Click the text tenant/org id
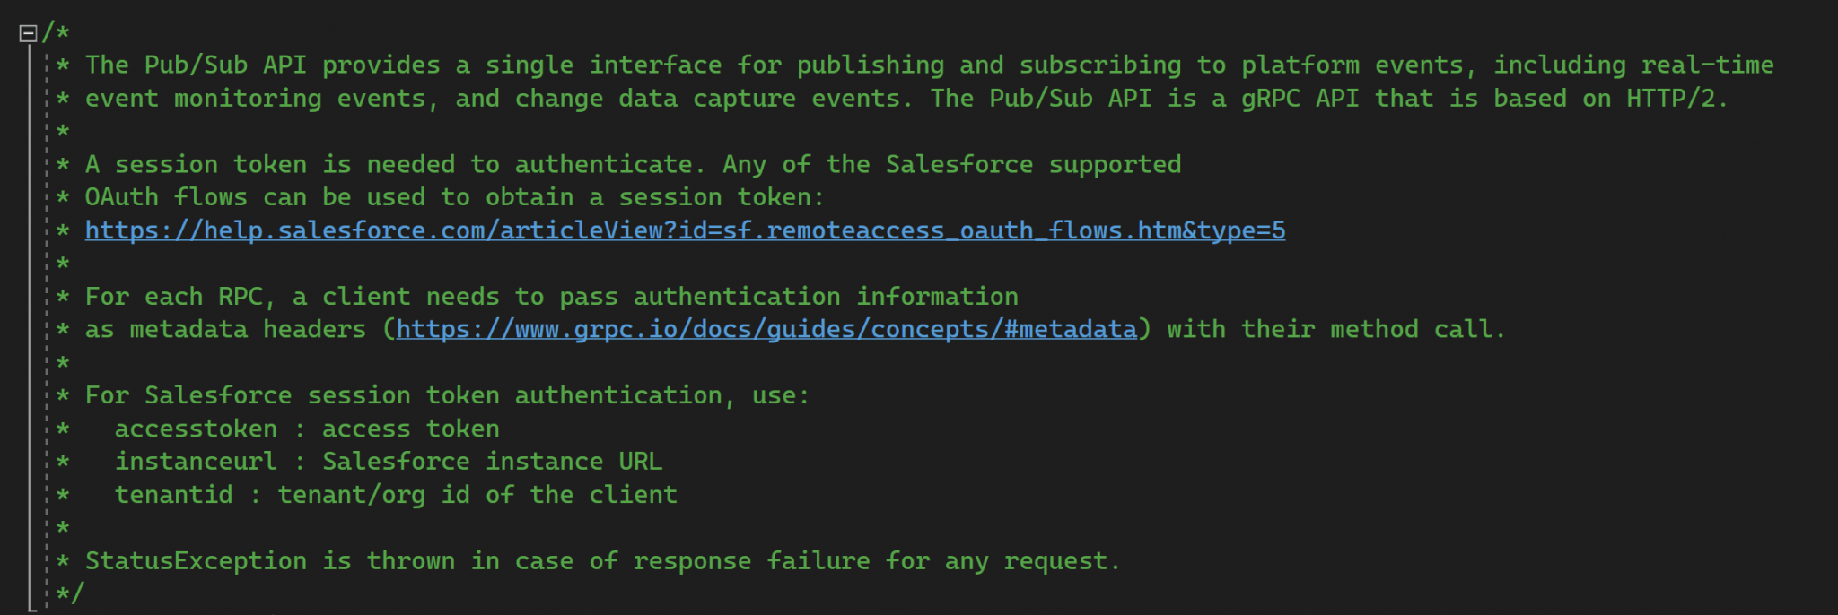Viewport: 1838px width, 615px height. click(373, 495)
